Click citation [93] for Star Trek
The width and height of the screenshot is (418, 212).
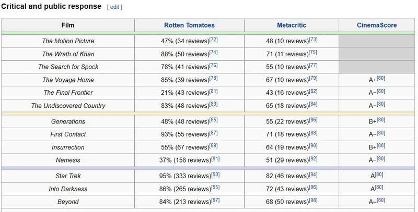(x=215, y=174)
